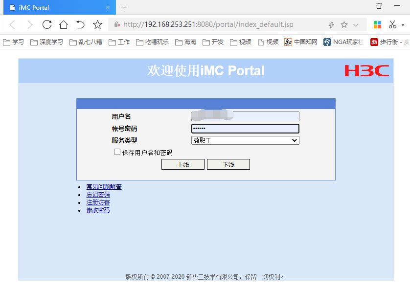The height and width of the screenshot is (289, 410).
Task: Open the NGA玩家社 bookmark
Action: pos(343,42)
